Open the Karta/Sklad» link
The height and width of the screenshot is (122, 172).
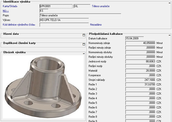coord(10,6)
